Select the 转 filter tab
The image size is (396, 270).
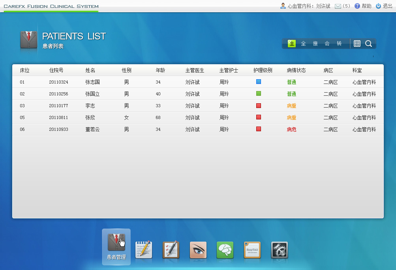tap(339, 44)
